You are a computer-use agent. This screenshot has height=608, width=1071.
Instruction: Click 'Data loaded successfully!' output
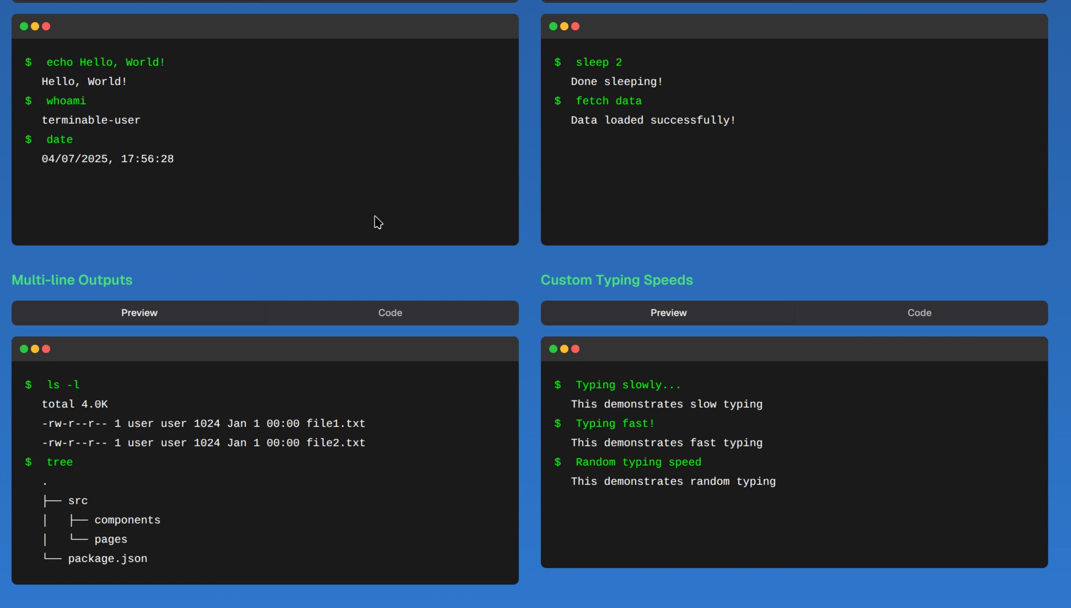click(x=653, y=120)
